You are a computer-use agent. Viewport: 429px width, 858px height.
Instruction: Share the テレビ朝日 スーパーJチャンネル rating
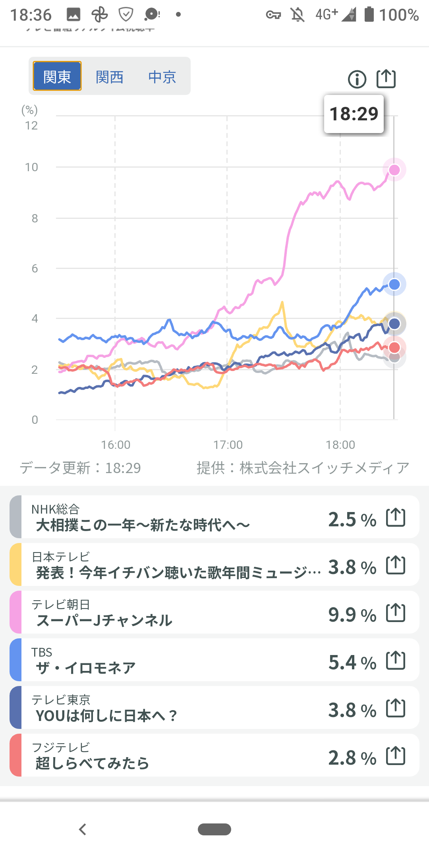[x=396, y=613]
